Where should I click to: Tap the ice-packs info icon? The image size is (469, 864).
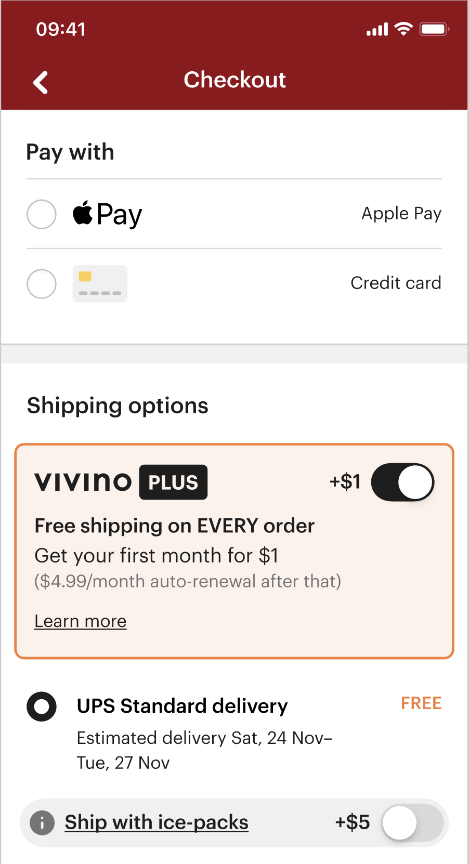(x=42, y=823)
